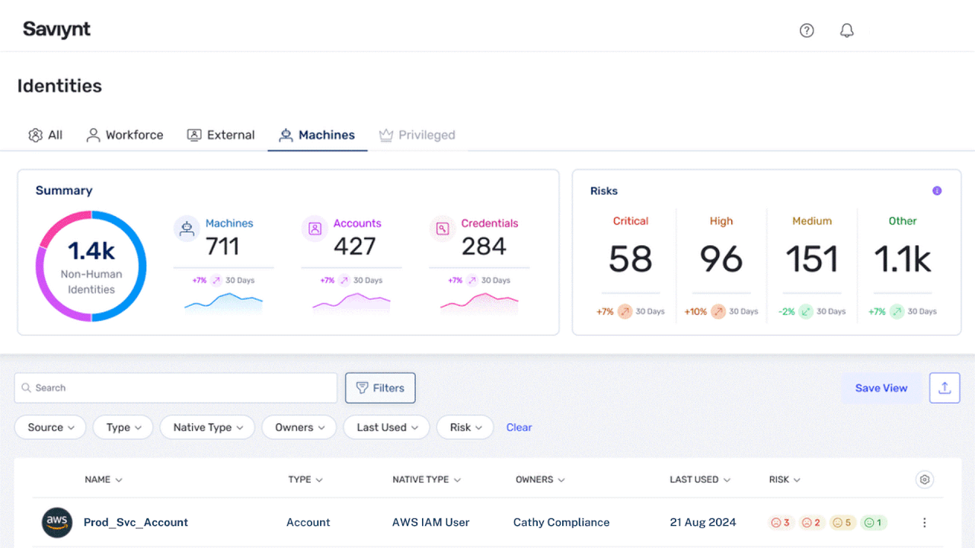Click the red critical risk badge showing 3
This screenshot has width=975, height=548.
[x=780, y=523]
